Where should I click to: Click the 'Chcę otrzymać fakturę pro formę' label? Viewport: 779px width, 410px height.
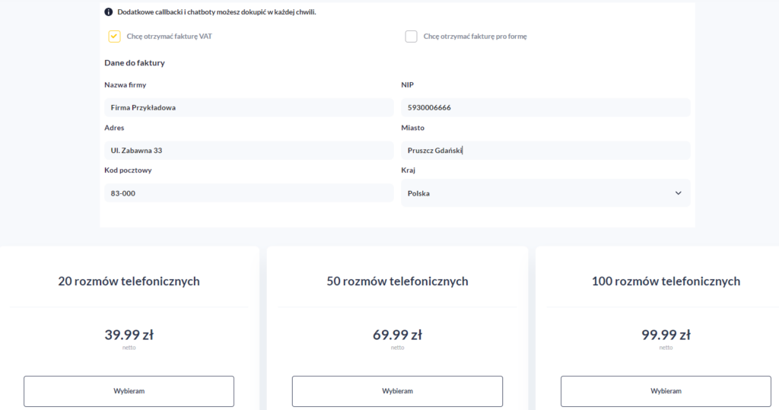475,36
